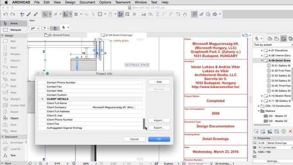Open the A1 Landscape master dropdown
Image resolution: width=293 pixels, height=165 pixels.
click(275, 148)
